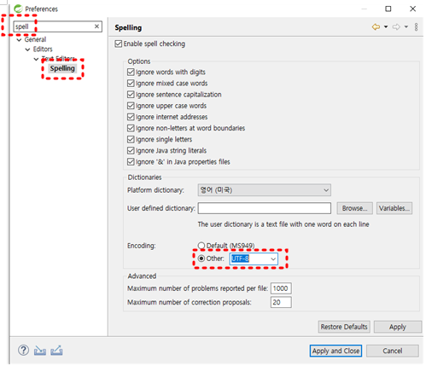The height and width of the screenshot is (366, 426).
Task: Collapse the General tree node
Action: tap(19, 40)
